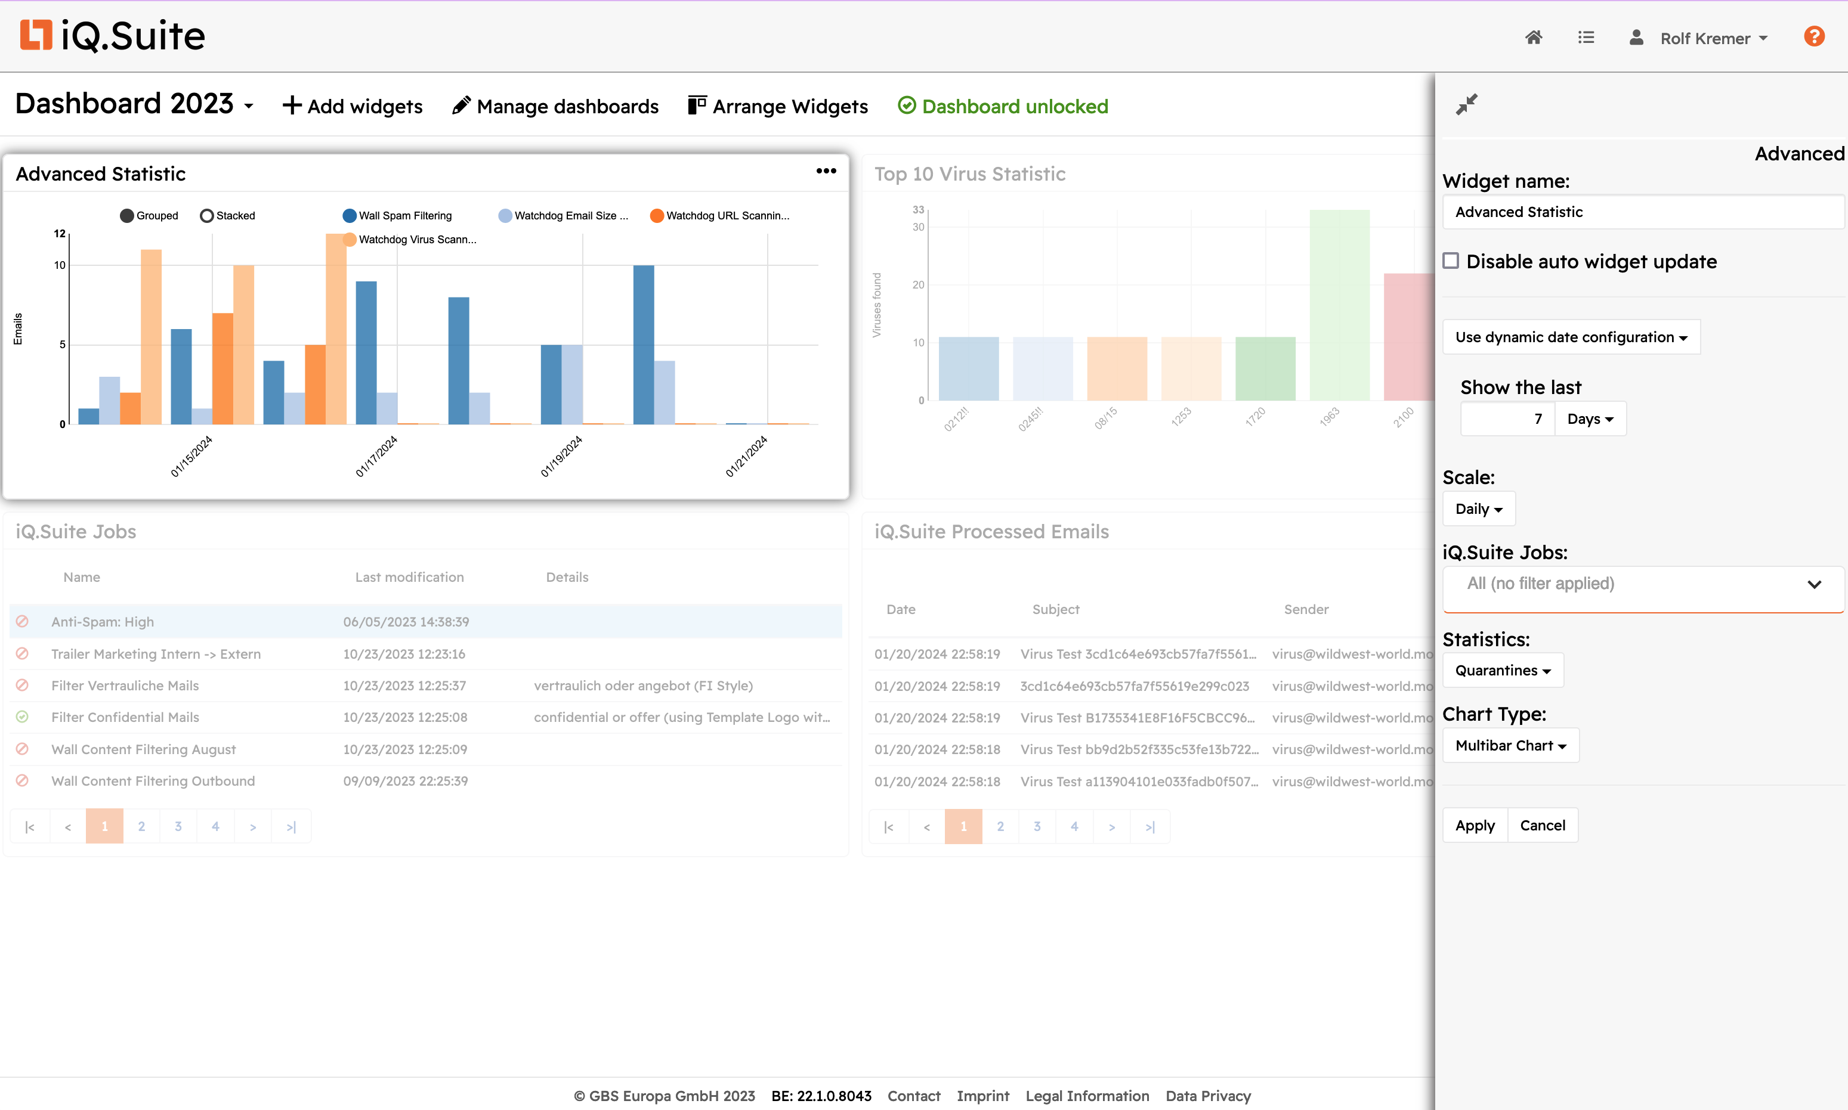1848x1110 pixels.
Task: Open the Legal Information footer link
Action: point(1087,1095)
